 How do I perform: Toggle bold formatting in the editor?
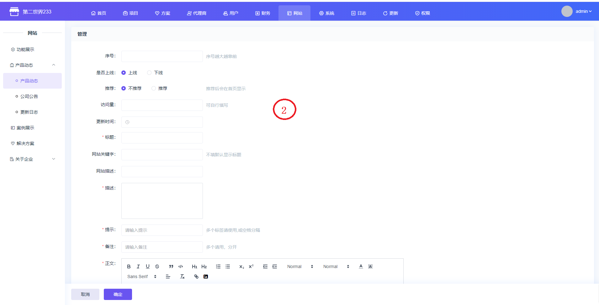129,266
